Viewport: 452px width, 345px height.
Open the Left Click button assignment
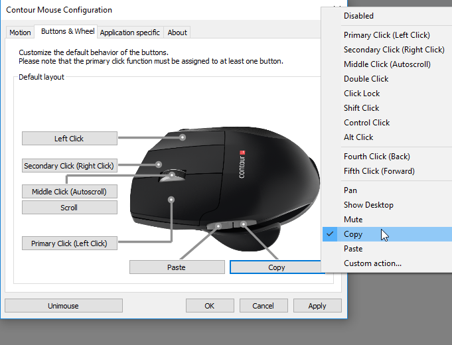[70, 139]
